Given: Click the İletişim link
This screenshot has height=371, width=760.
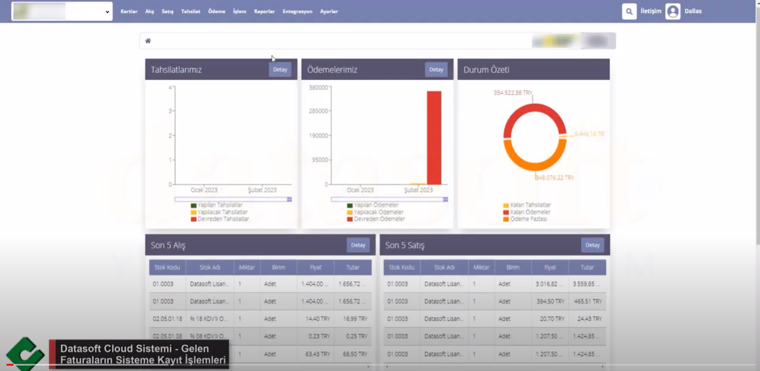Looking at the screenshot, I should (651, 11).
